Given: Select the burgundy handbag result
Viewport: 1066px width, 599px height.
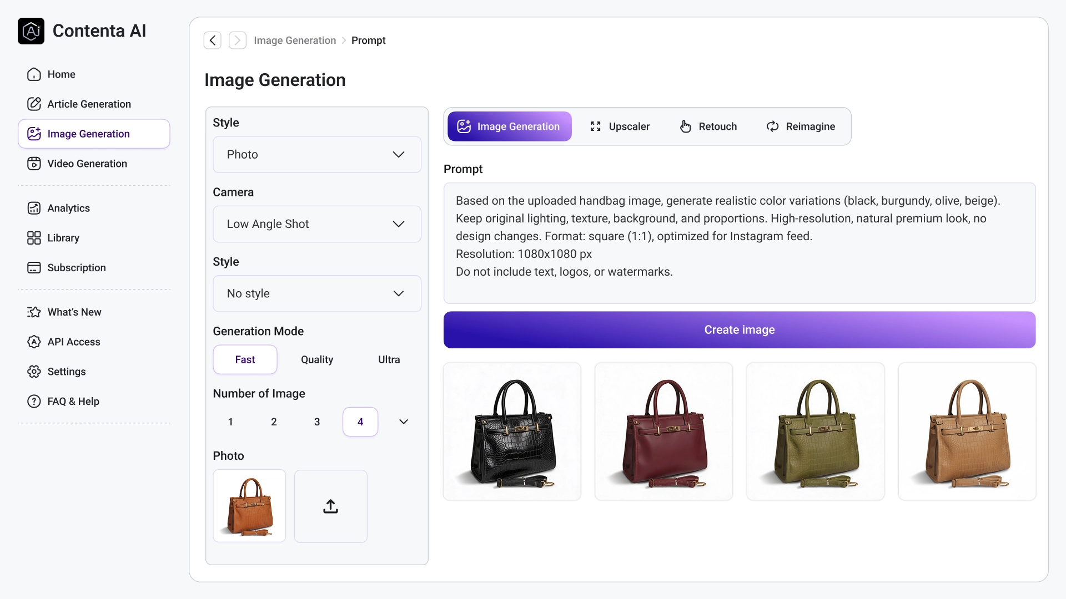Looking at the screenshot, I should [x=663, y=432].
